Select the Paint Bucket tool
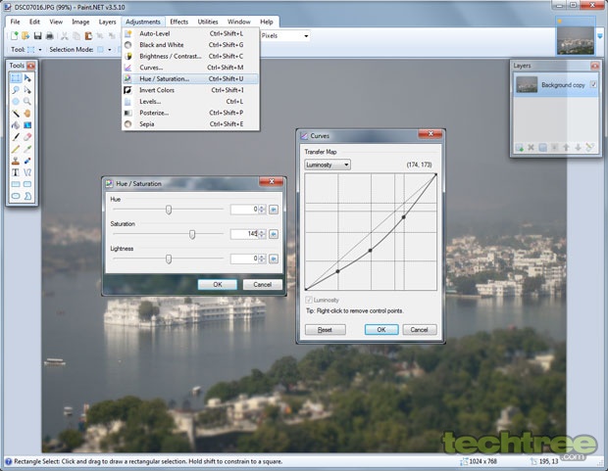The width and height of the screenshot is (608, 471). click(16, 125)
